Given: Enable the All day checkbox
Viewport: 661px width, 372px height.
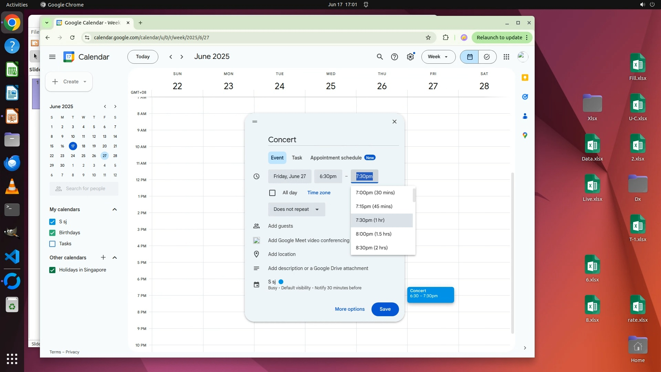Looking at the screenshot, I should pos(272,193).
